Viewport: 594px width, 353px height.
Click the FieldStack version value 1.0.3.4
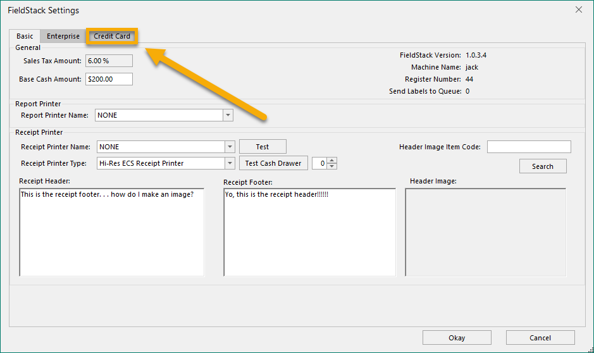tap(476, 55)
